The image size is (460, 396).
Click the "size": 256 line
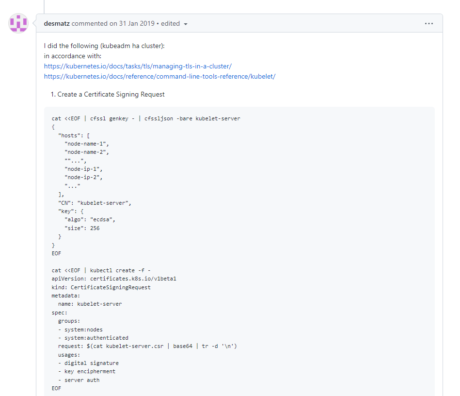click(82, 228)
